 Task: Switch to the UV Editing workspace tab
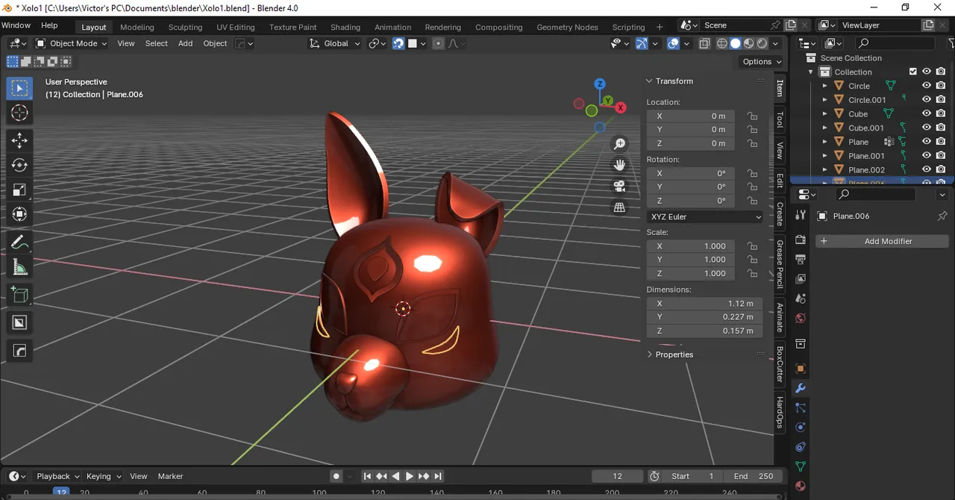[235, 28]
